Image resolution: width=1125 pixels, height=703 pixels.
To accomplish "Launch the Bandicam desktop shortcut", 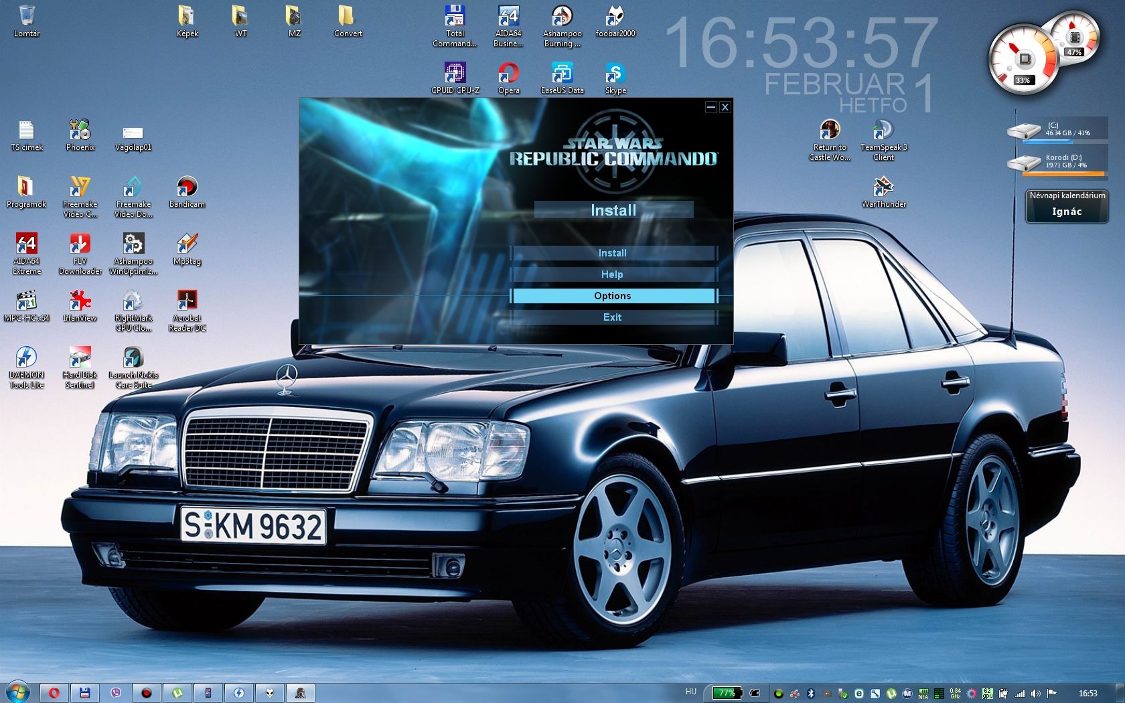I will (x=187, y=192).
